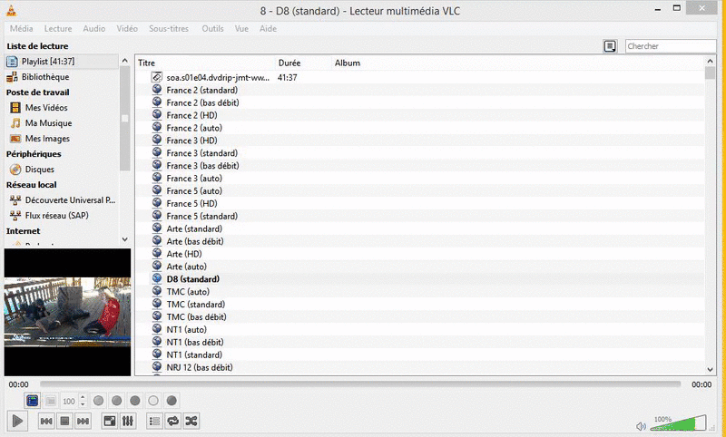Switch video to fullscreen mode
Viewport: 726px width, 437px height.
(x=110, y=421)
